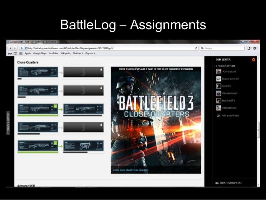Viewport: 266px width, 200px height.
Task: Open the page menu dropdown
Action: (x=249, y=48)
